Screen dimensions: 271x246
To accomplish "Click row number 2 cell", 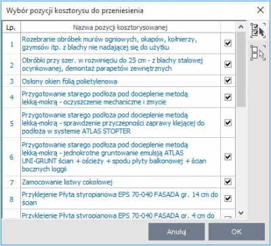I will 12,65.
